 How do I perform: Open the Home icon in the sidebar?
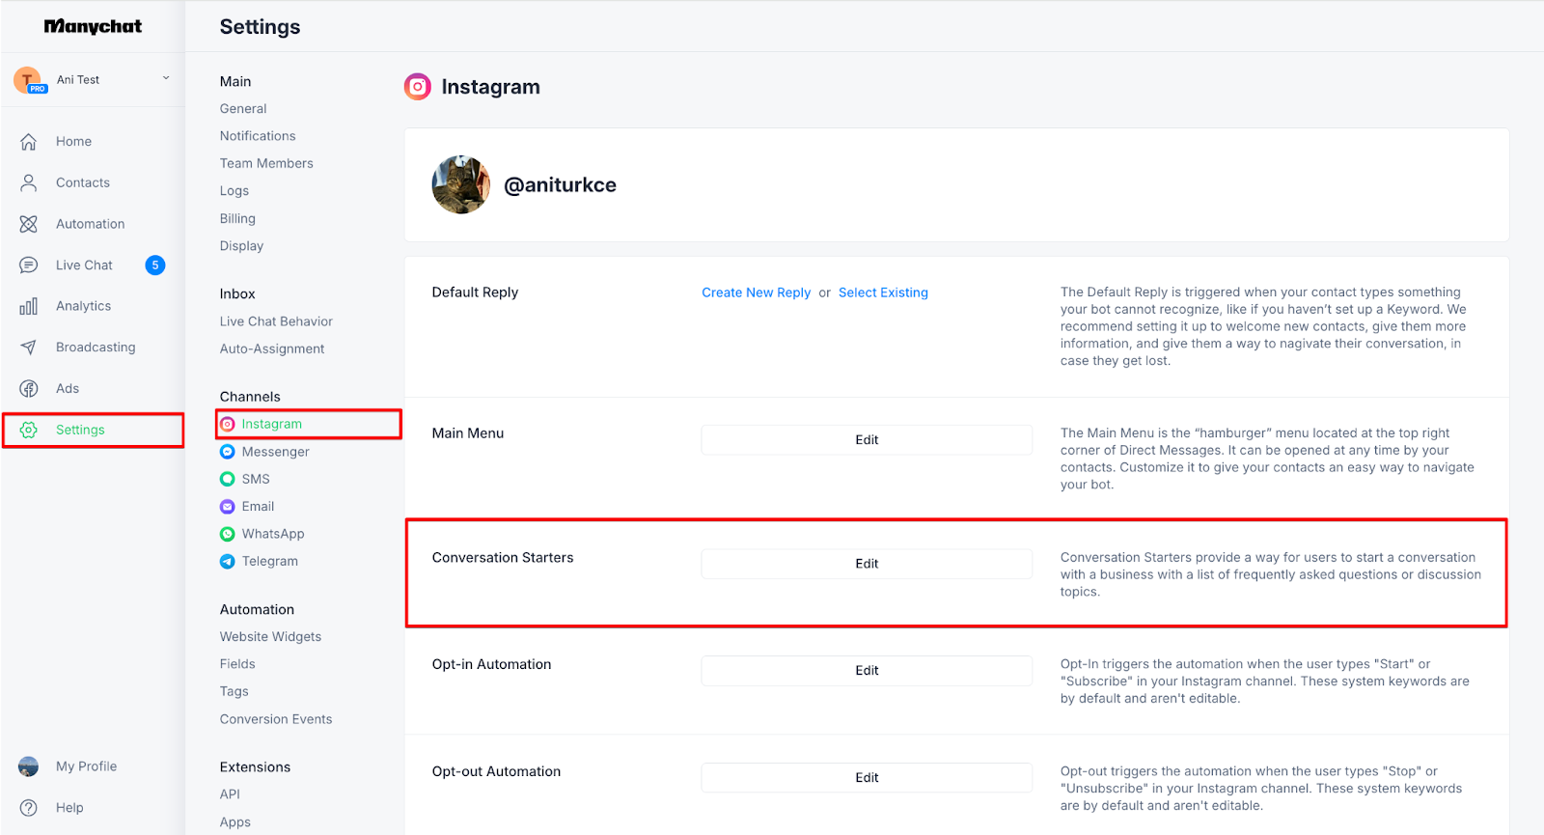pos(28,142)
